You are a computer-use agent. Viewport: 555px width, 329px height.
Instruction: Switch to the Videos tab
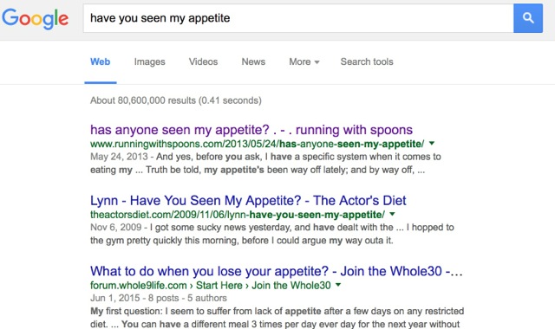pos(203,61)
